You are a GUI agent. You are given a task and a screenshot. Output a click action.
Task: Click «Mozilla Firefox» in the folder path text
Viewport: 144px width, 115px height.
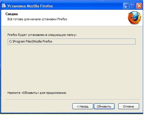[x=43, y=41]
